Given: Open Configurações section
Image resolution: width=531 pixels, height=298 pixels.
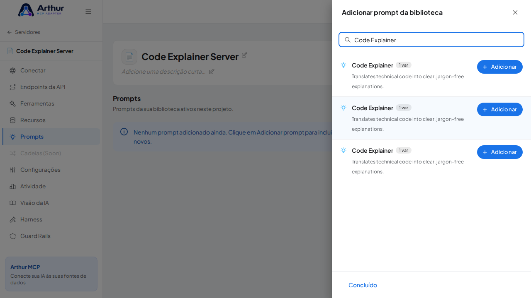Looking at the screenshot, I should click(51, 170).
